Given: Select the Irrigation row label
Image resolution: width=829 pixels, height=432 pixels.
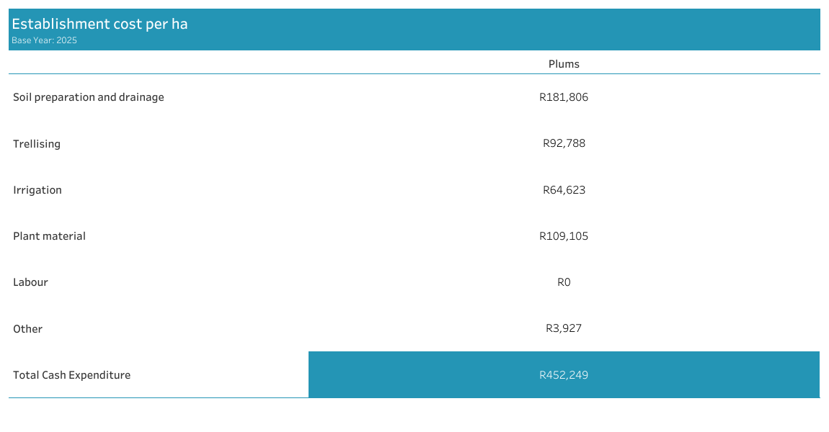Looking at the screenshot, I should [x=37, y=190].
